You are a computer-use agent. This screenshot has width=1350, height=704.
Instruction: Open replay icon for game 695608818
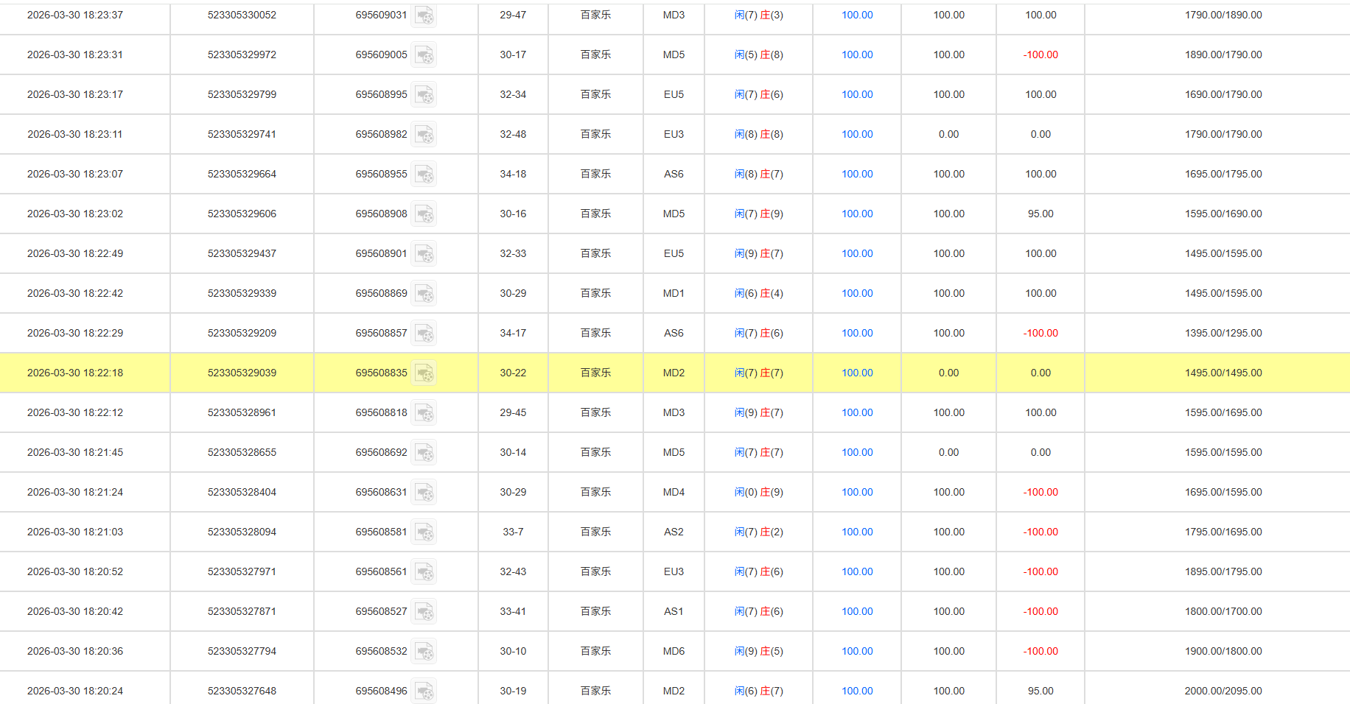[424, 413]
